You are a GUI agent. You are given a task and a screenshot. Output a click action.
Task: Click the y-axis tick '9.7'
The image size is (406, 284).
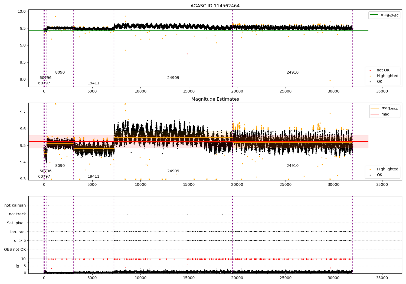(23, 112)
